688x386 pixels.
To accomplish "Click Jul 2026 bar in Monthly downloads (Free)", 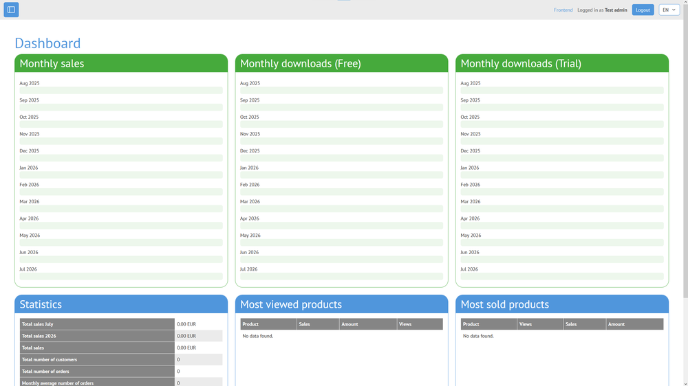I will pyautogui.click(x=341, y=277).
